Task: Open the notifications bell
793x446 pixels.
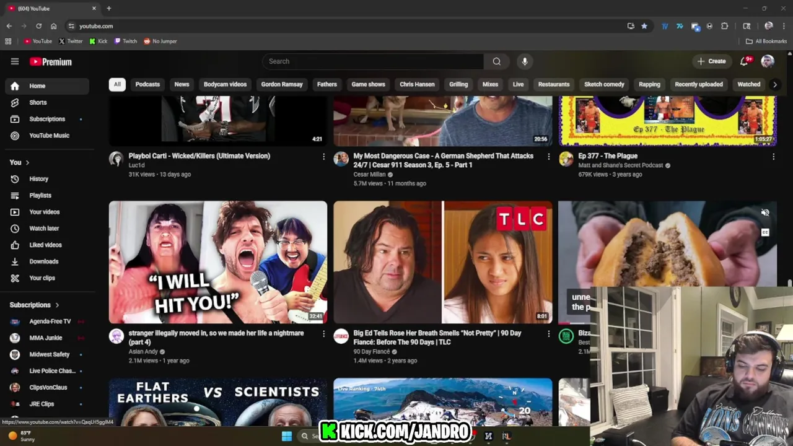Action: [745, 61]
